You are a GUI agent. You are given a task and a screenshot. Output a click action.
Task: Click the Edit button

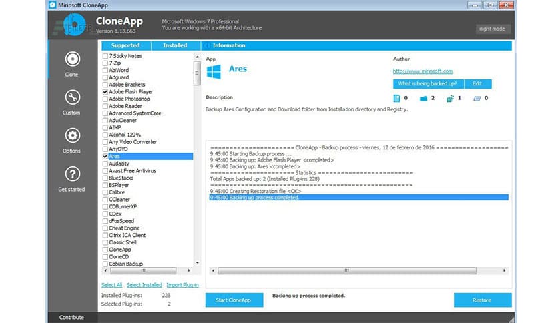coord(478,84)
